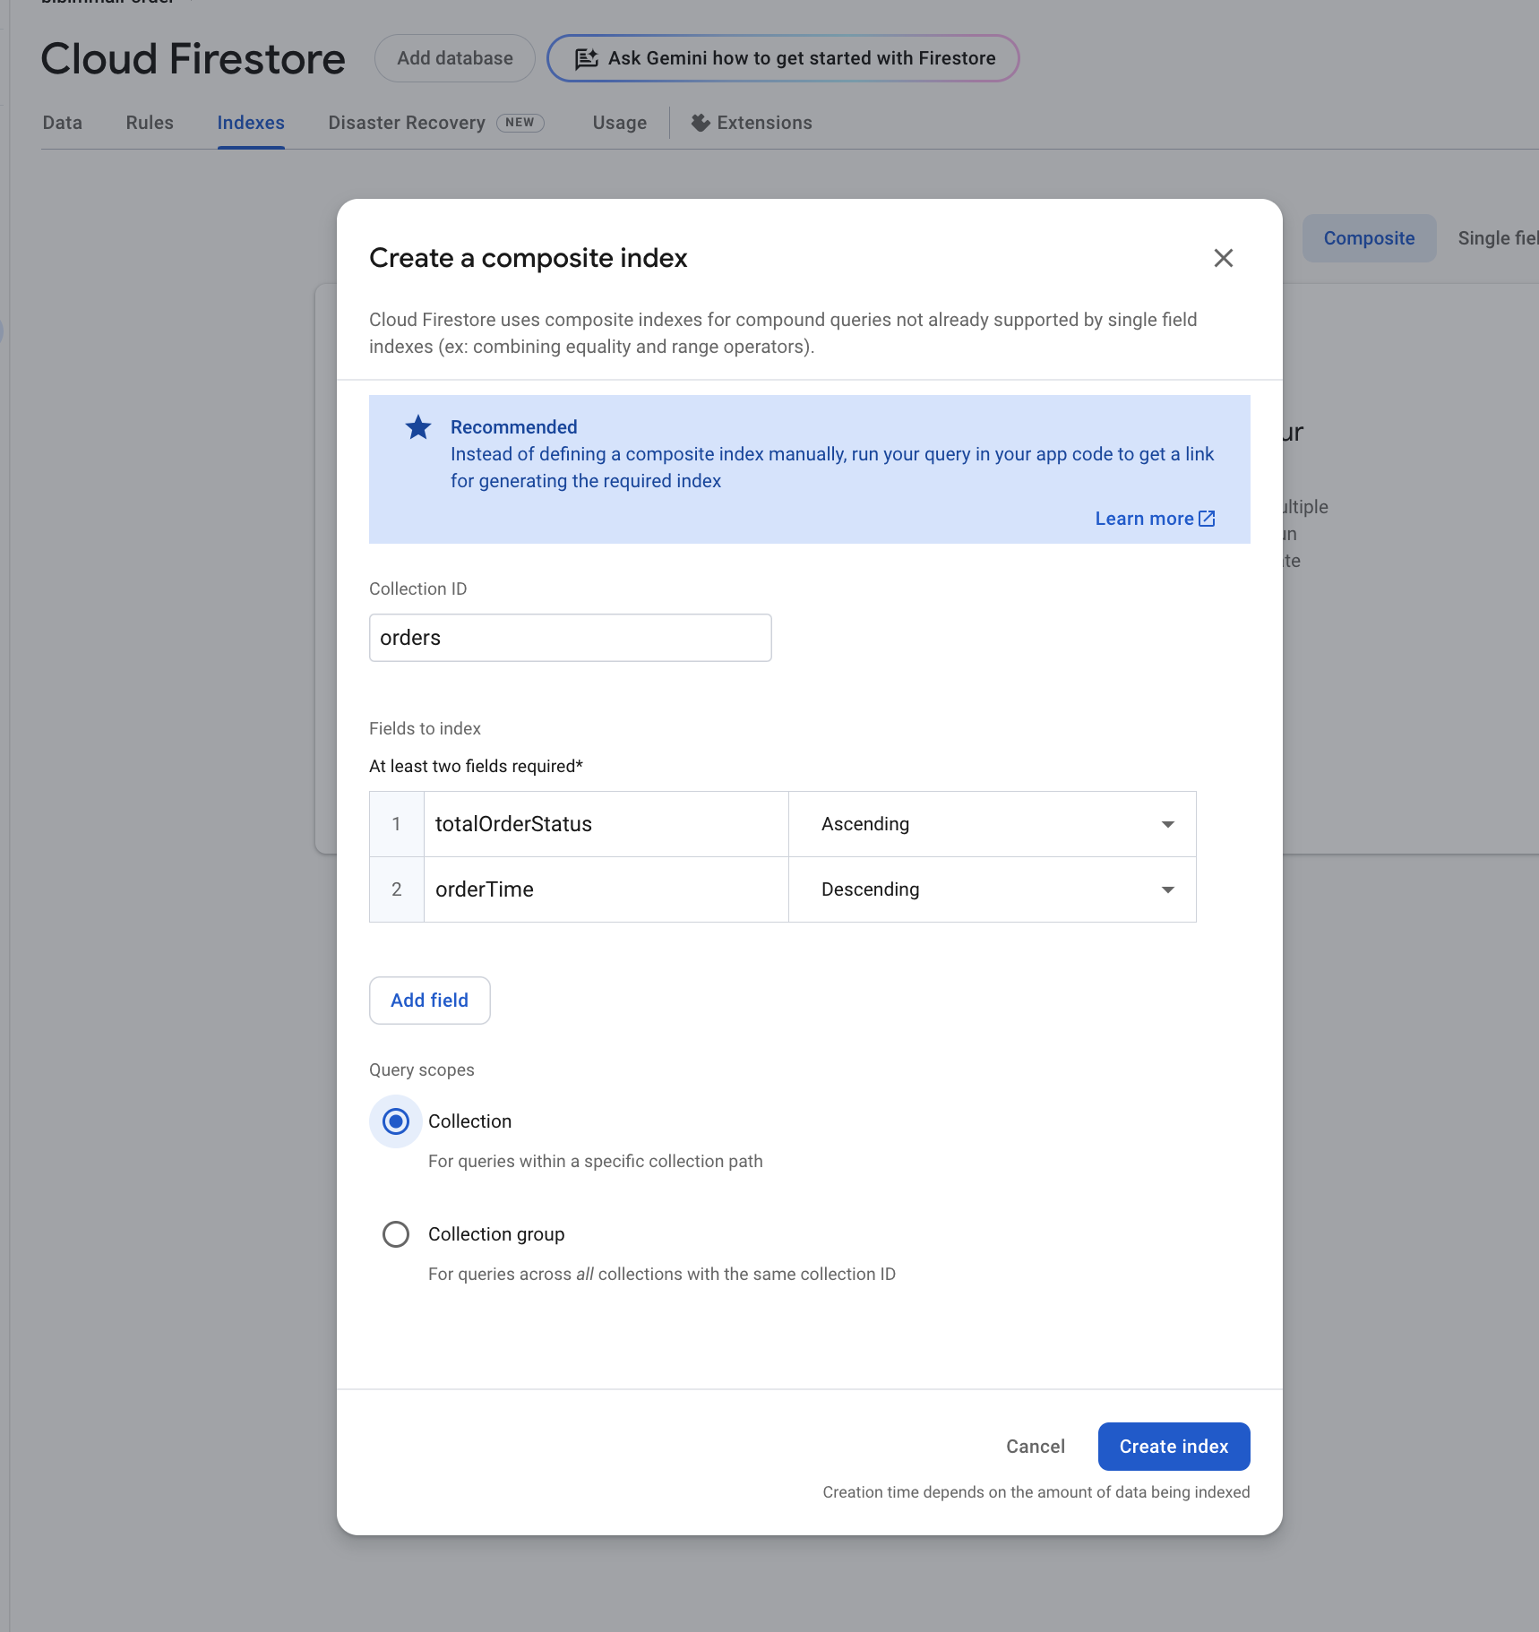Viewport: 1539px width, 1632px height.
Task: Edit the totalOrderStatus field path
Action: tap(606, 824)
